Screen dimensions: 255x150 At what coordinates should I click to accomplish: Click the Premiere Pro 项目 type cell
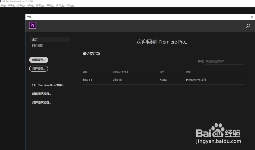196,80
